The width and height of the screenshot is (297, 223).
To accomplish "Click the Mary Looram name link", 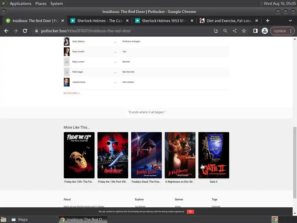I will coord(78,62).
